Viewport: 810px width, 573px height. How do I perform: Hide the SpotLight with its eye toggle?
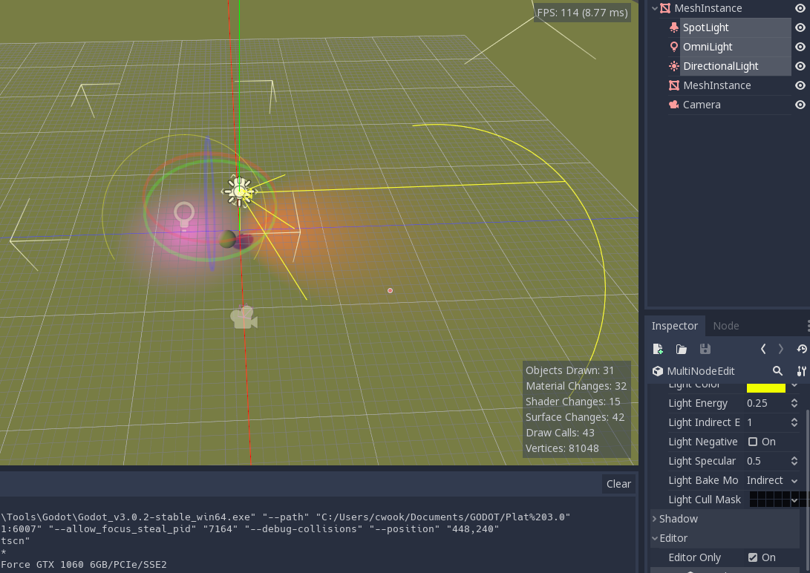tap(800, 27)
